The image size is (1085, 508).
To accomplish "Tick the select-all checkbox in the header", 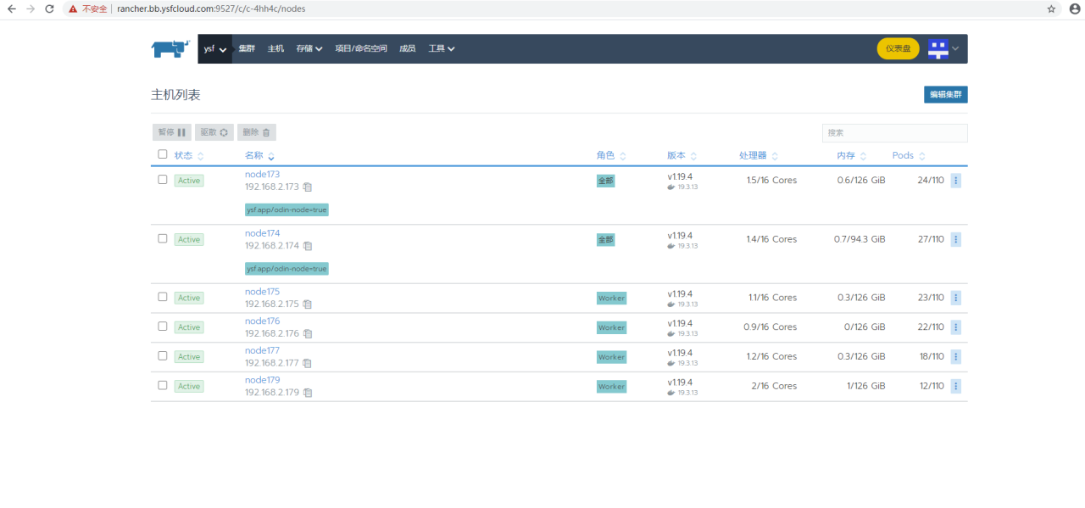I will tap(163, 154).
